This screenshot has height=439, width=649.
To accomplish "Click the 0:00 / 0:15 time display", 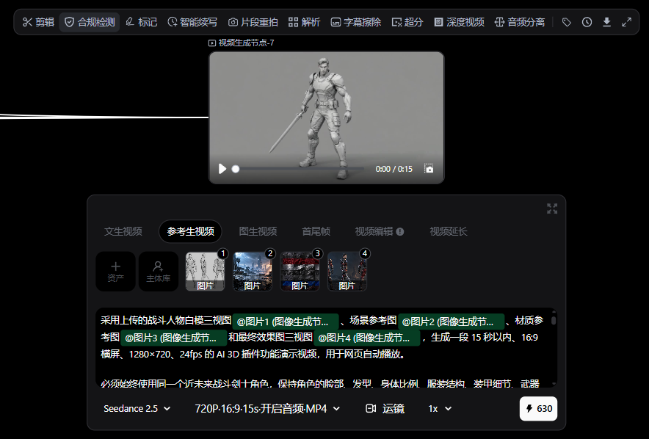I will point(394,169).
